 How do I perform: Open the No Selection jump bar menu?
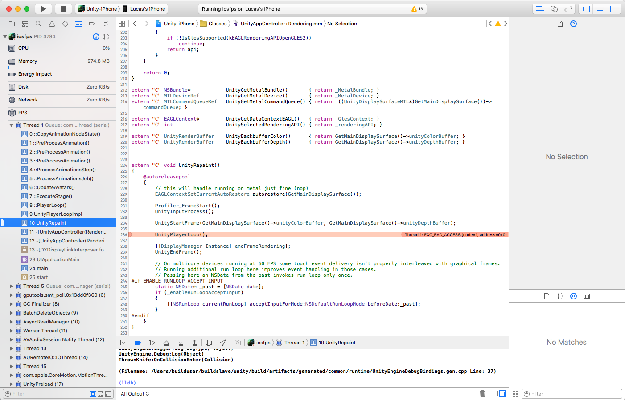pyautogui.click(x=342, y=24)
